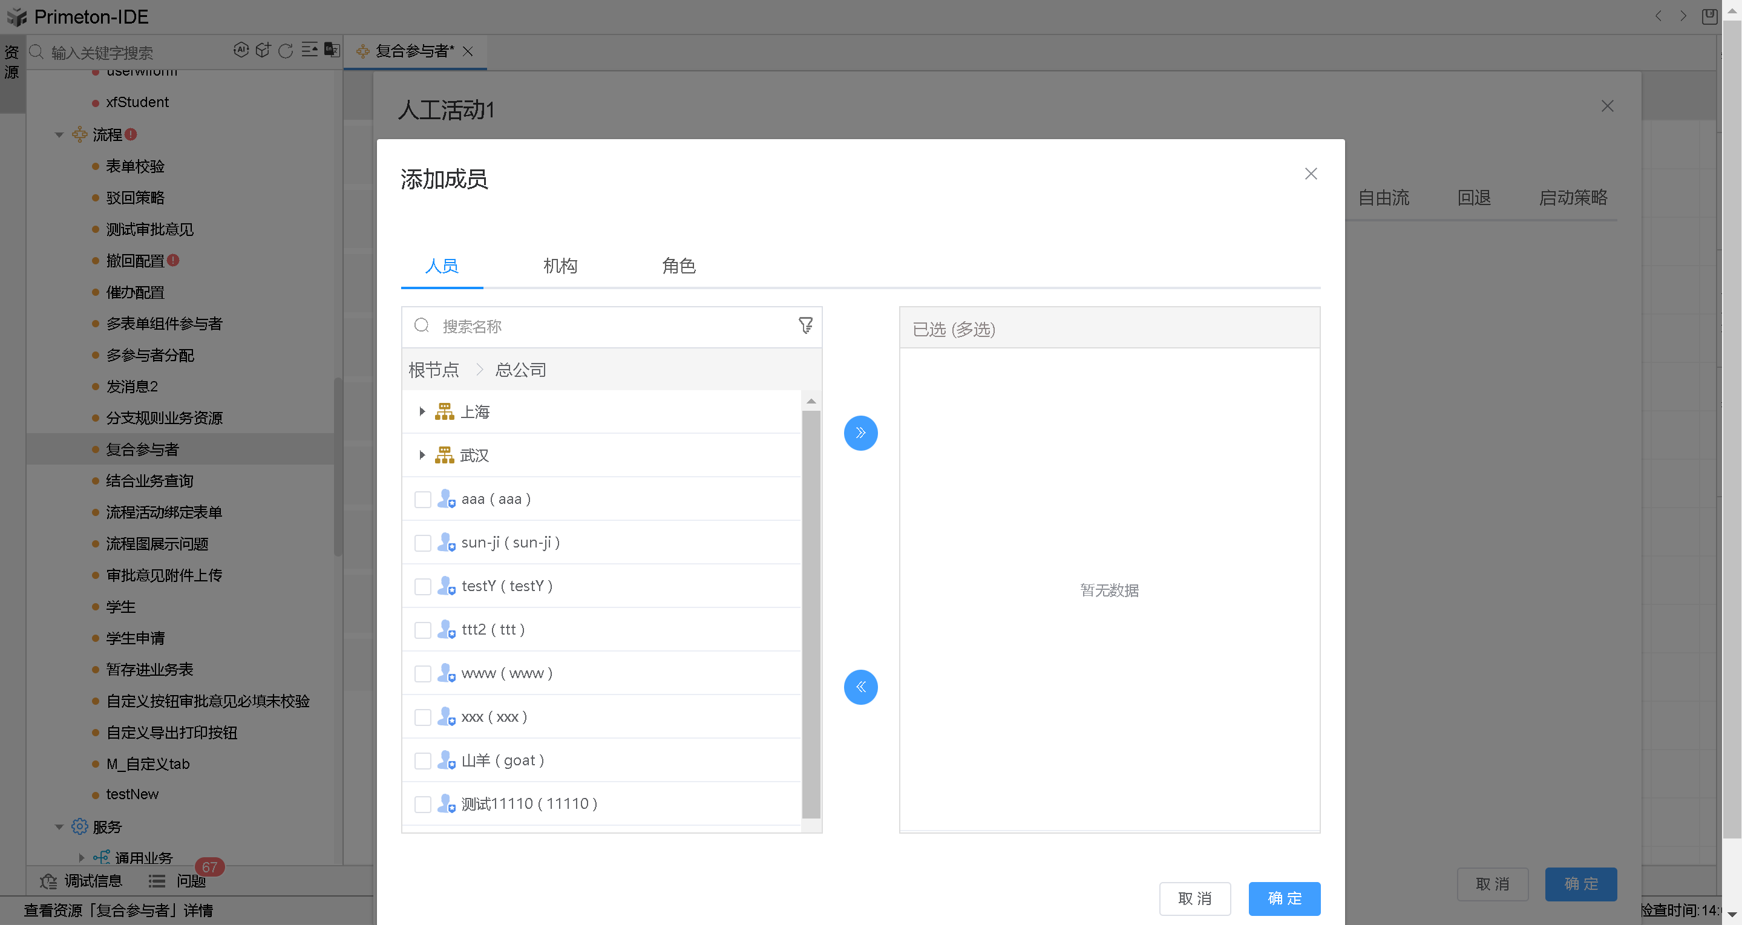Click the blue 确定 button in dialog
The width and height of the screenshot is (1742, 925).
tap(1283, 898)
